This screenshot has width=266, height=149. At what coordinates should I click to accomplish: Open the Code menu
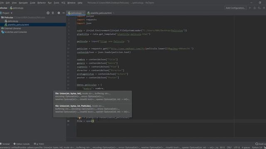coord(32,3)
